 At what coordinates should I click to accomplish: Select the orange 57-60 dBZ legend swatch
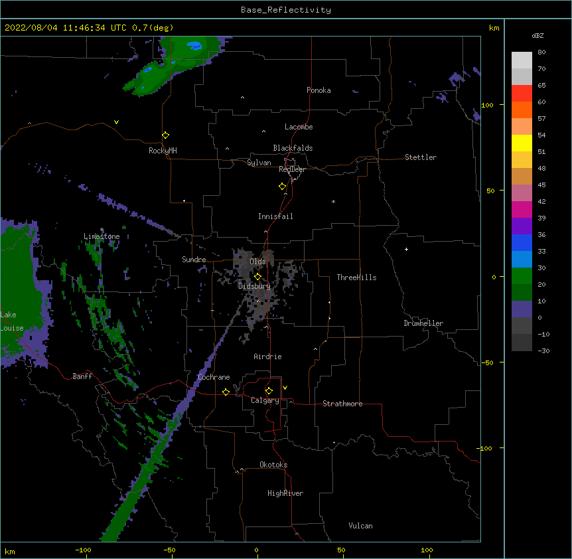click(522, 110)
